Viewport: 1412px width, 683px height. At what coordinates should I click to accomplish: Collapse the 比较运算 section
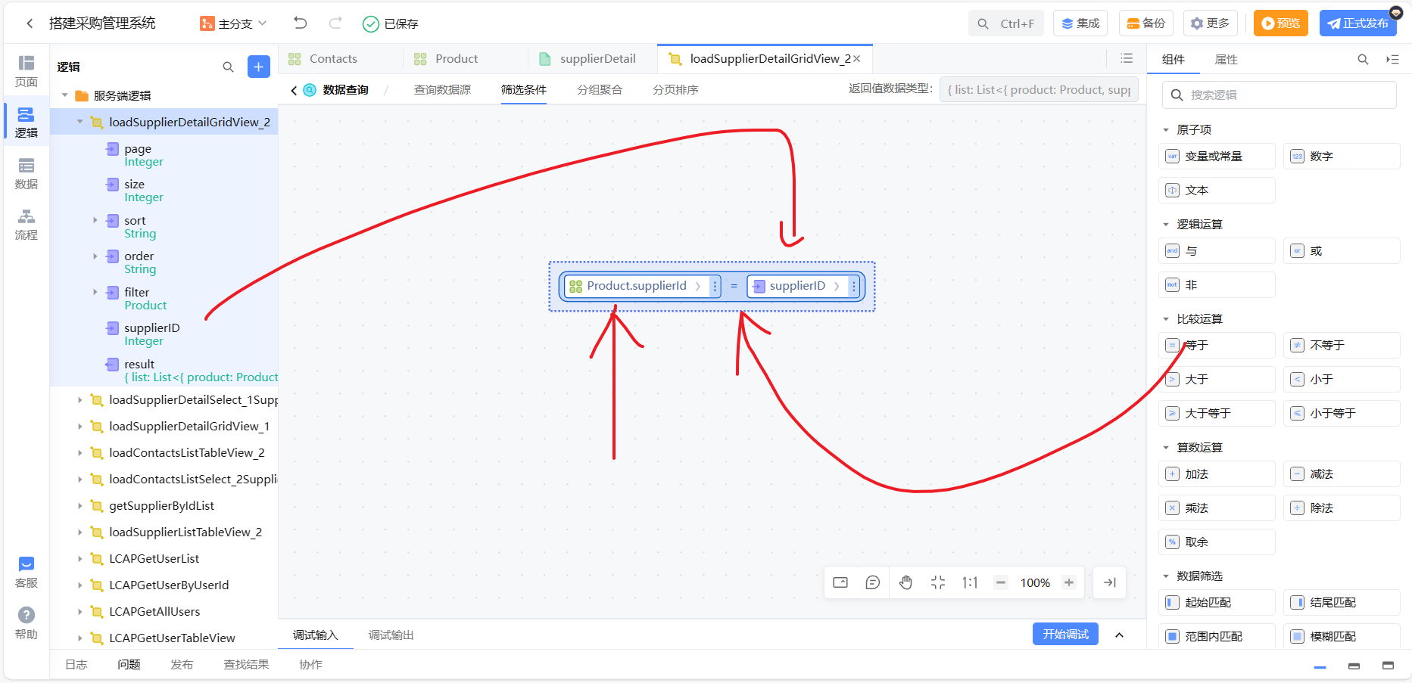click(x=1166, y=319)
